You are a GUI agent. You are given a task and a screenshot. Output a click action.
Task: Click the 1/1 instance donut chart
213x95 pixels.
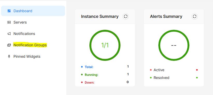click(x=105, y=45)
